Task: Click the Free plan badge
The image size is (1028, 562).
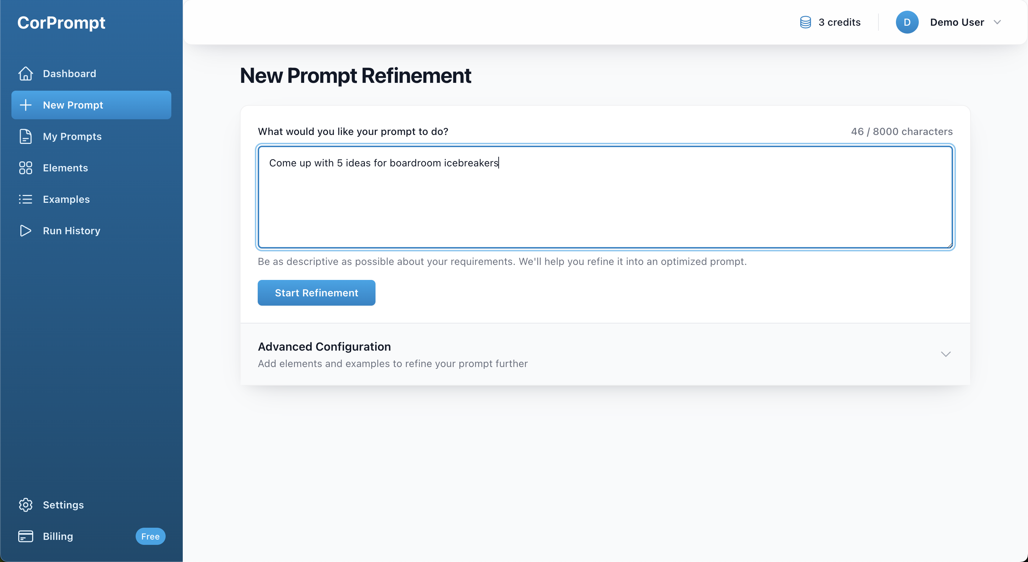Action: click(x=150, y=536)
